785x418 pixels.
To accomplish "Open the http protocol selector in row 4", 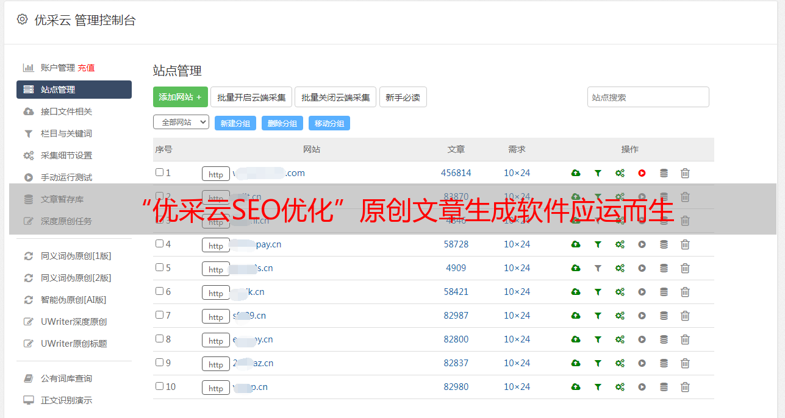I will 216,245.
